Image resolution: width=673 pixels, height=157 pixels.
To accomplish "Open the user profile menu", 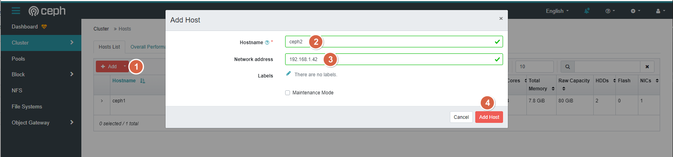I will click(x=661, y=11).
